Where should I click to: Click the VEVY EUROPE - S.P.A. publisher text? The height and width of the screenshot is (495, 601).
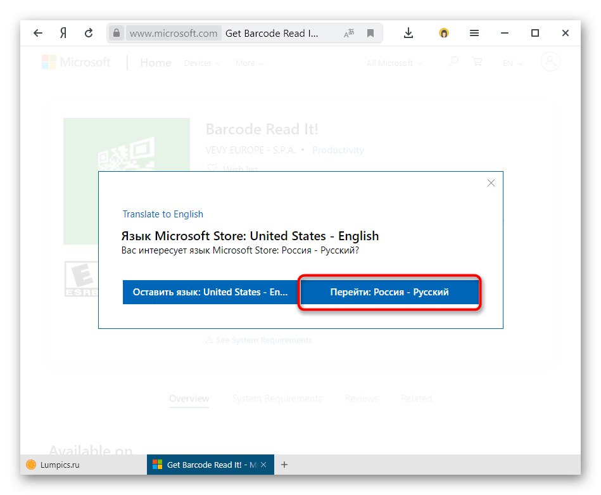(251, 150)
